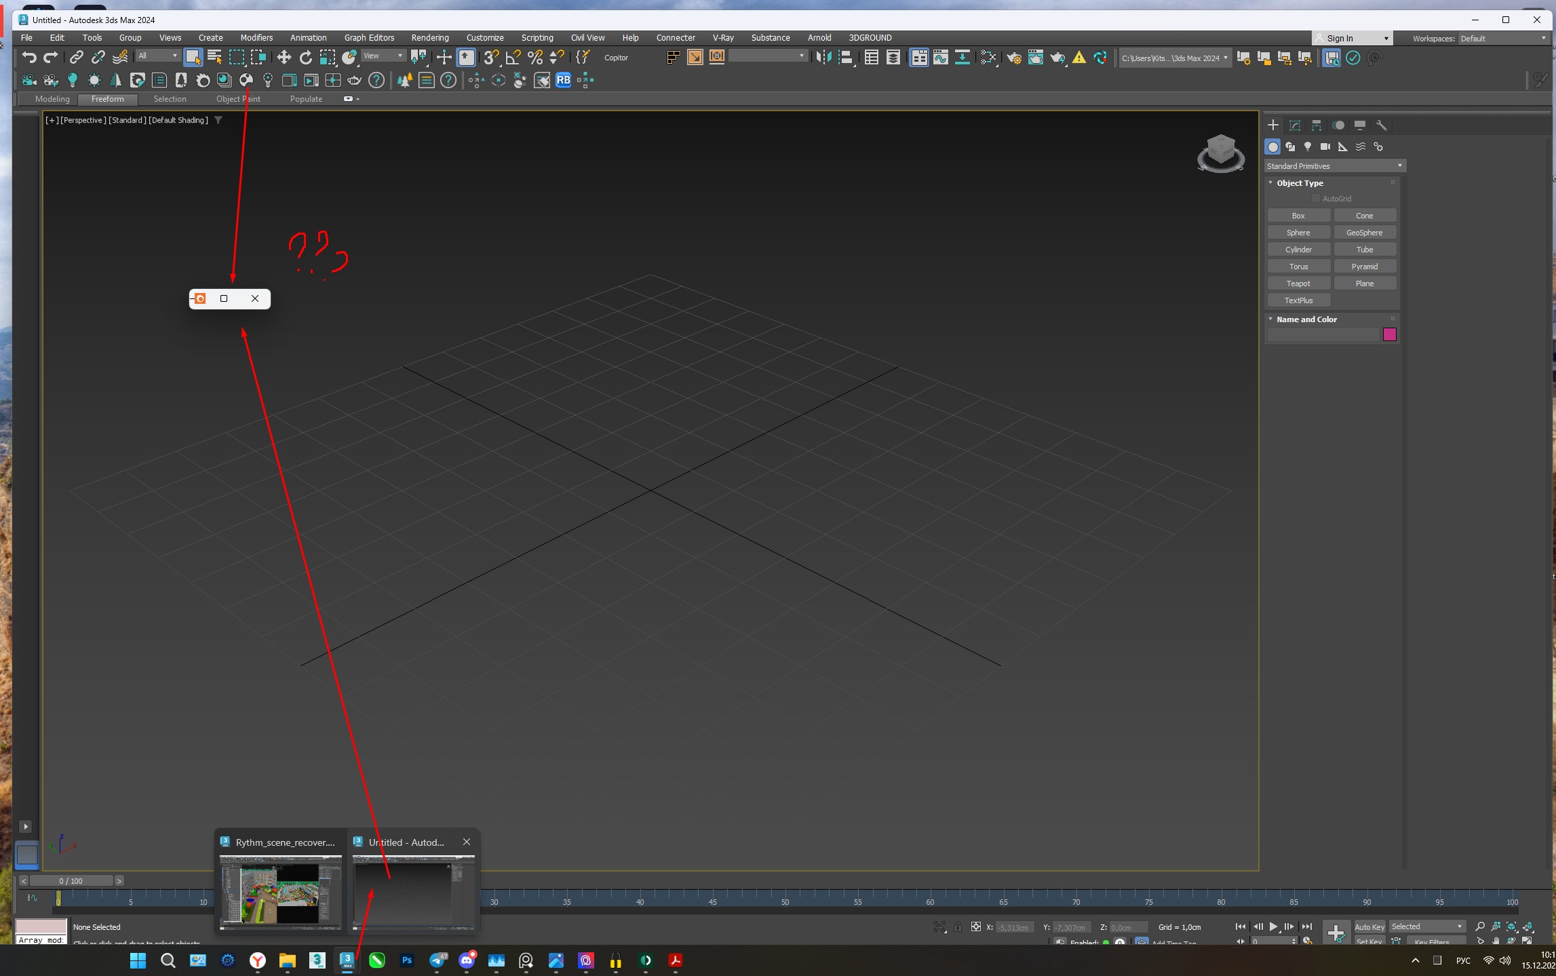This screenshot has height=976, width=1556.
Task: Click the Teapot primitive button
Action: pyautogui.click(x=1298, y=284)
